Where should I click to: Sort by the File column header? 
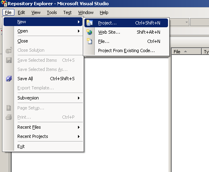pos(186,52)
